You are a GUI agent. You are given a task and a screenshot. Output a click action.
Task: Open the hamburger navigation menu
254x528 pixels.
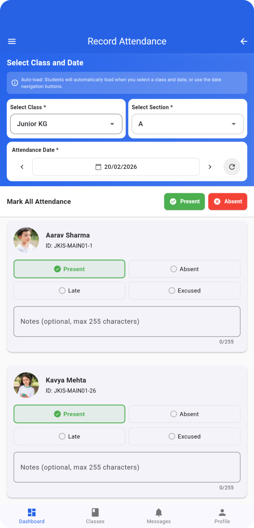point(12,41)
